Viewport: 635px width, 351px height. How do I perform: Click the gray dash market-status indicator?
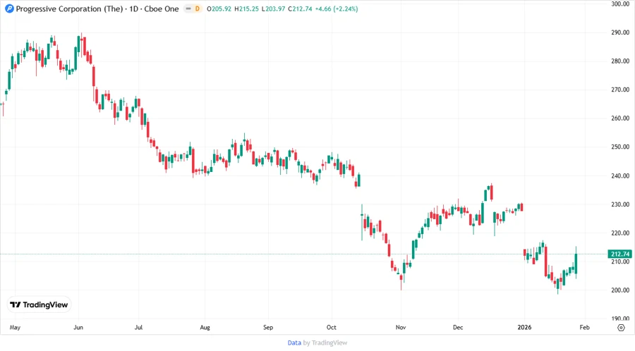pyautogui.click(x=188, y=8)
